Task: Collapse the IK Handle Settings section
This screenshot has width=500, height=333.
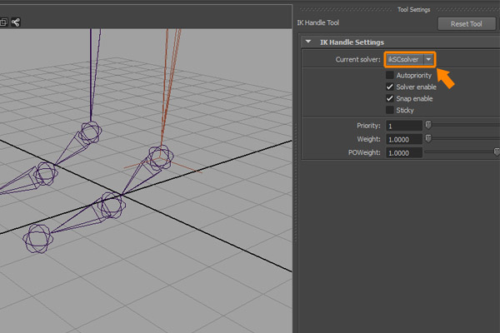Action: [309, 42]
